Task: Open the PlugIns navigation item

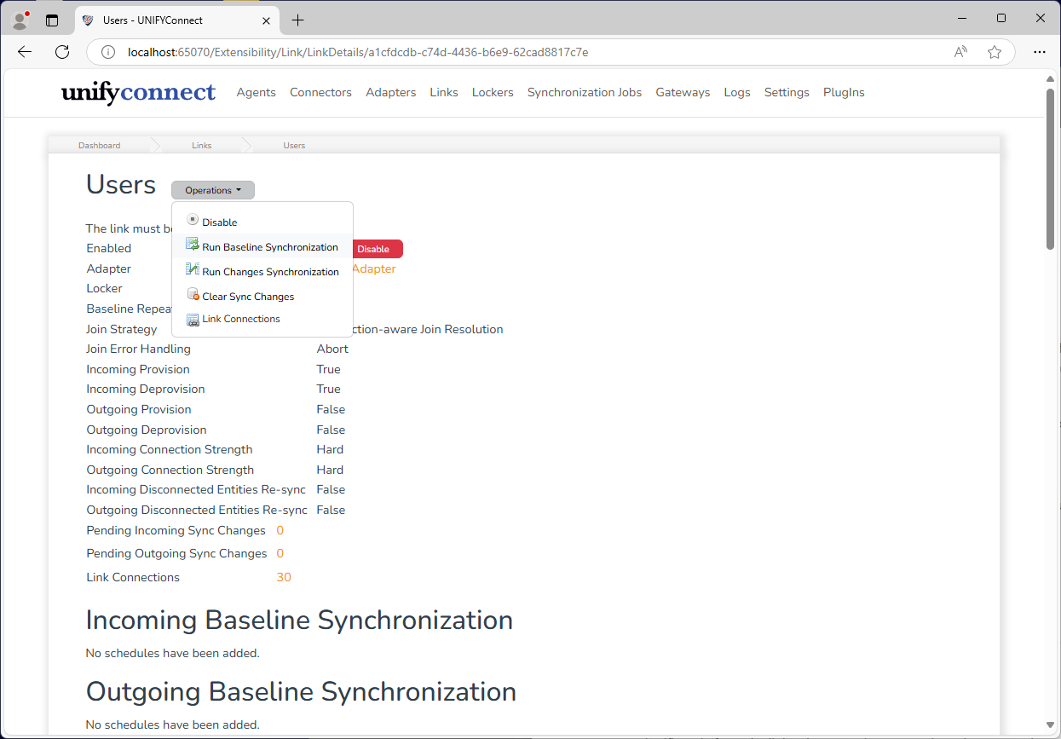Action: pyautogui.click(x=844, y=92)
